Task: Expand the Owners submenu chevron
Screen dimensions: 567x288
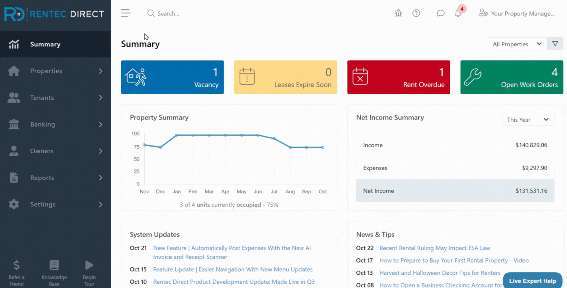Action: coord(101,151)
